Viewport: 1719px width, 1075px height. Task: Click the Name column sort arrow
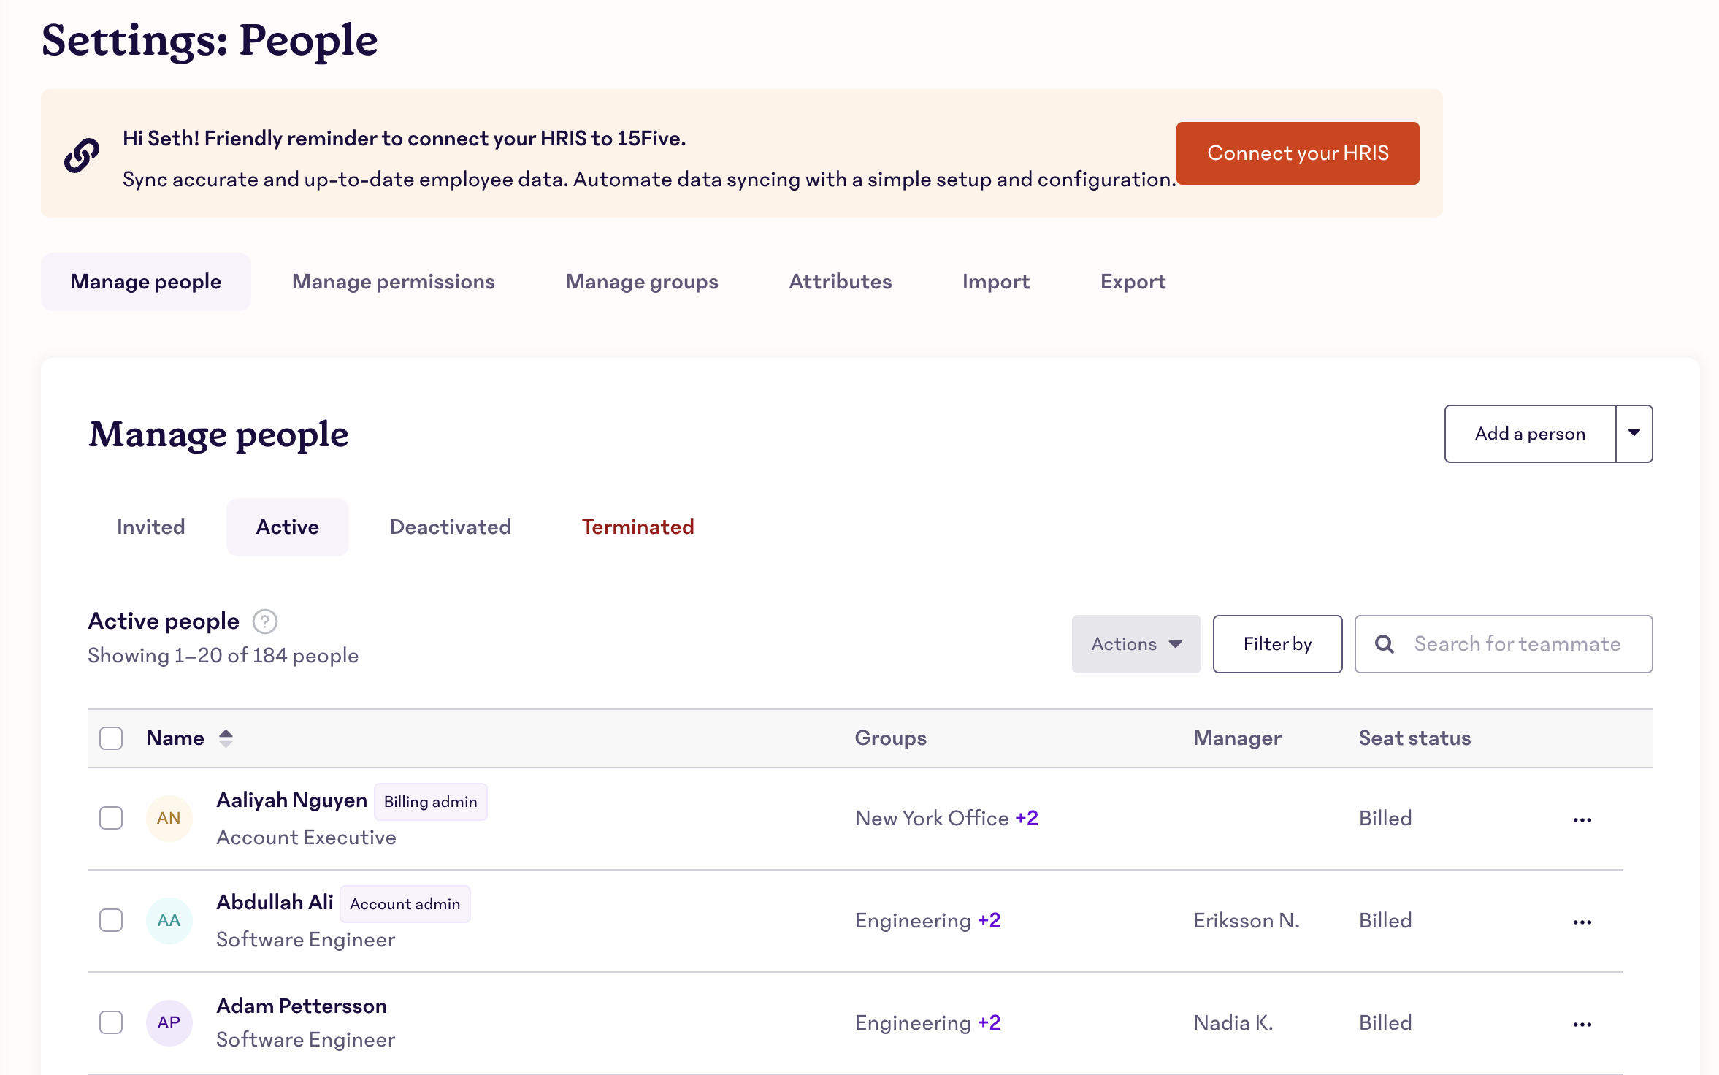click(226, 738)
